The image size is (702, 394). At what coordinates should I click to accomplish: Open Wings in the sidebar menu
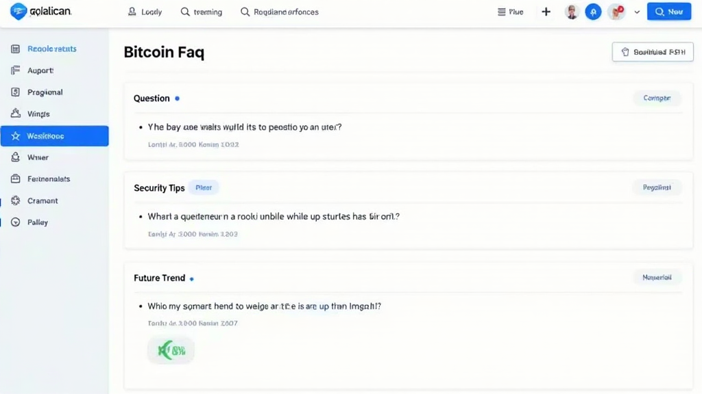tap(38, 114)
